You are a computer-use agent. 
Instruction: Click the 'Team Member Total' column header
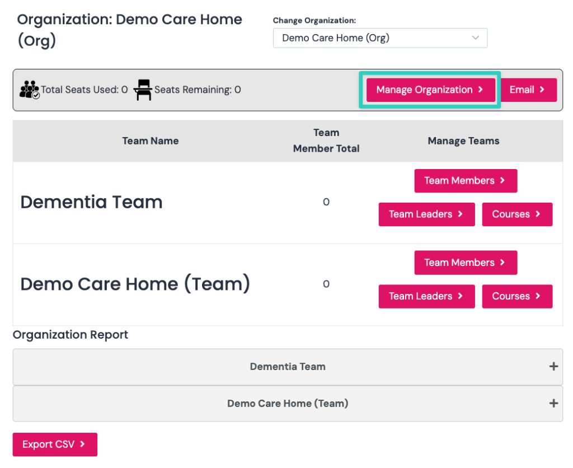pos(326,141)
